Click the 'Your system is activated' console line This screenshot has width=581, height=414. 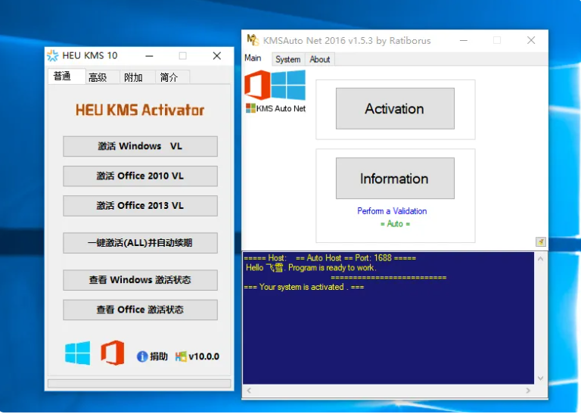coord(304,287)
